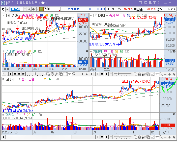Zoom out daily chart with minus

(x=165, y=137)
